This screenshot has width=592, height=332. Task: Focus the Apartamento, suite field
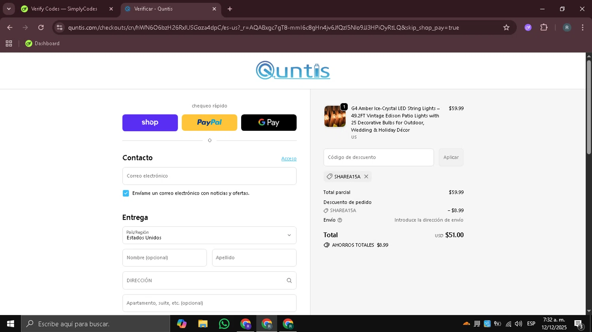[209, 303]
